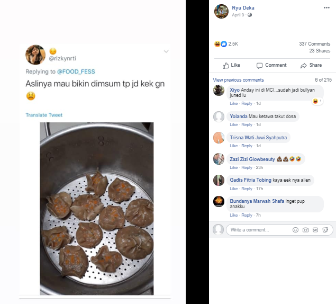Attach a photo using the camera icon
Image resolution: width=336 pixels, height=304 pixels.
click(305, 230)
